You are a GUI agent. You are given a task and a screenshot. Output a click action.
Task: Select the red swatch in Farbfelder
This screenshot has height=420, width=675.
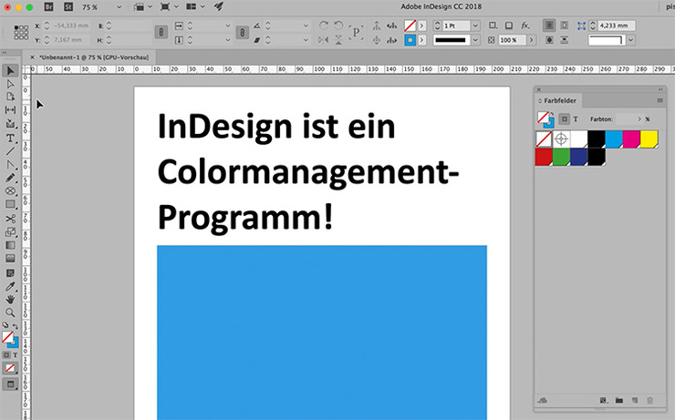point(544,157)
